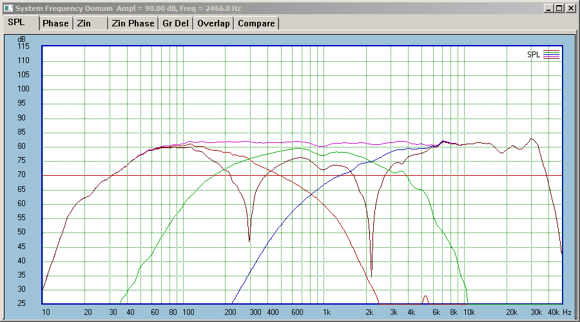580x322 pixels.
Task: Click the Hz unit label on horizontal axis
Action: tap(567, 312)
